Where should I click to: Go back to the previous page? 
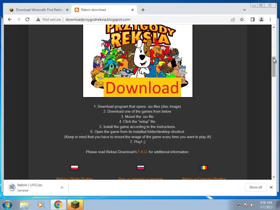point(10,19)
